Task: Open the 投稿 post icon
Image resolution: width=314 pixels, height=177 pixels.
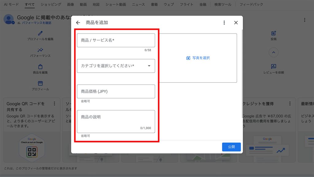Action: pos(273,32)
